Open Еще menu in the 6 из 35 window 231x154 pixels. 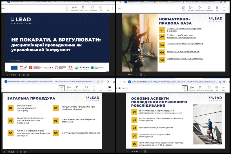coord(224,8)
